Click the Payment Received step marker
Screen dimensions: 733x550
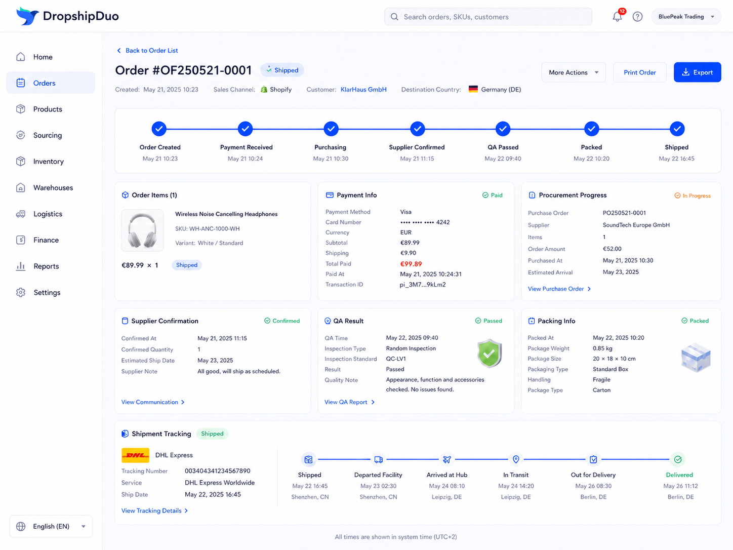tap(246, 129)
